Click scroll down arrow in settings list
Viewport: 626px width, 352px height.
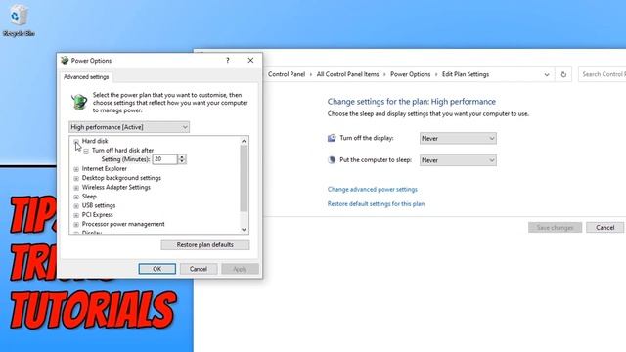(244, 230)
